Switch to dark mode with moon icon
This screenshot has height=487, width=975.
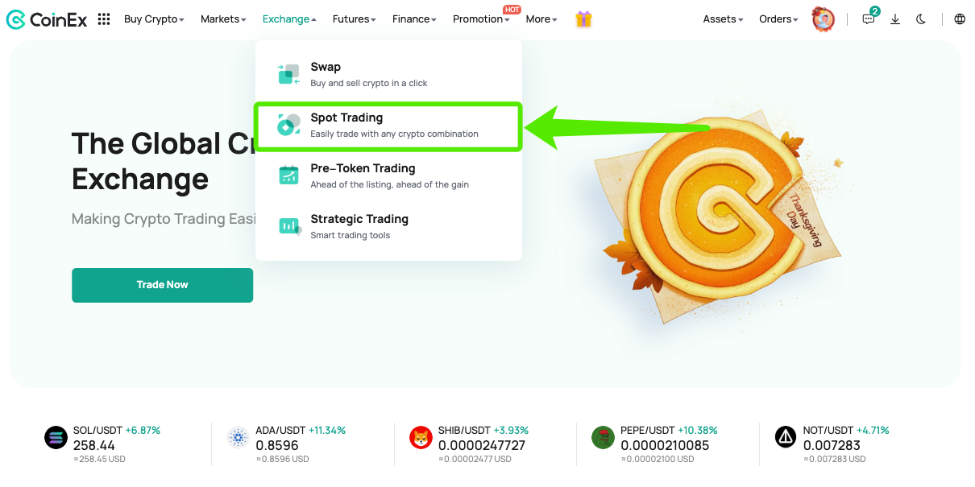click(x=921, y=19)
